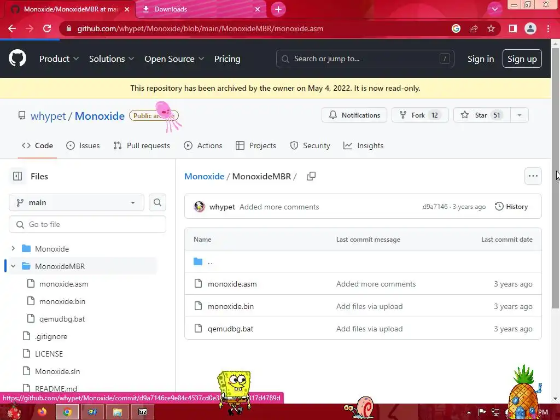Open the Chrome three-dot menu
The width and height of the screenshot is (560, 420).
pyautogui.click(x=548, y=28)
